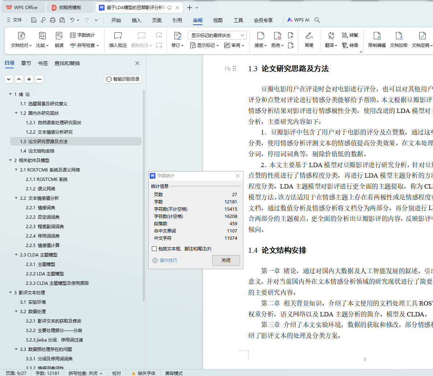Move up with outline up-arrow button
The image size is (433, 376).
pyautogui.click(x=19, y=79)
